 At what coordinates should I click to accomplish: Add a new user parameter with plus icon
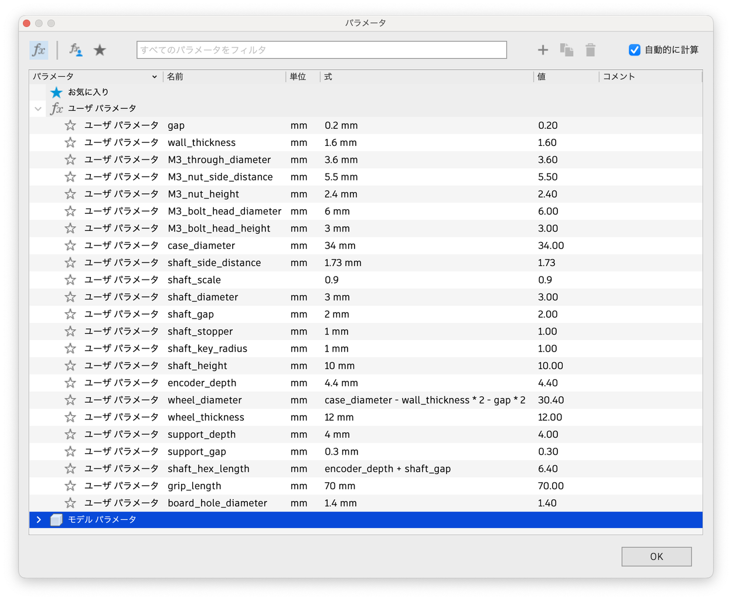click(543, 50)
